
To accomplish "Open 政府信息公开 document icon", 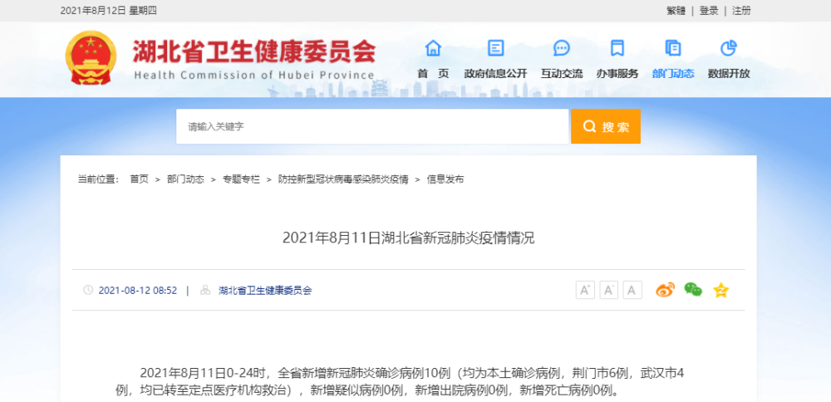I will [x=496, y=47].
